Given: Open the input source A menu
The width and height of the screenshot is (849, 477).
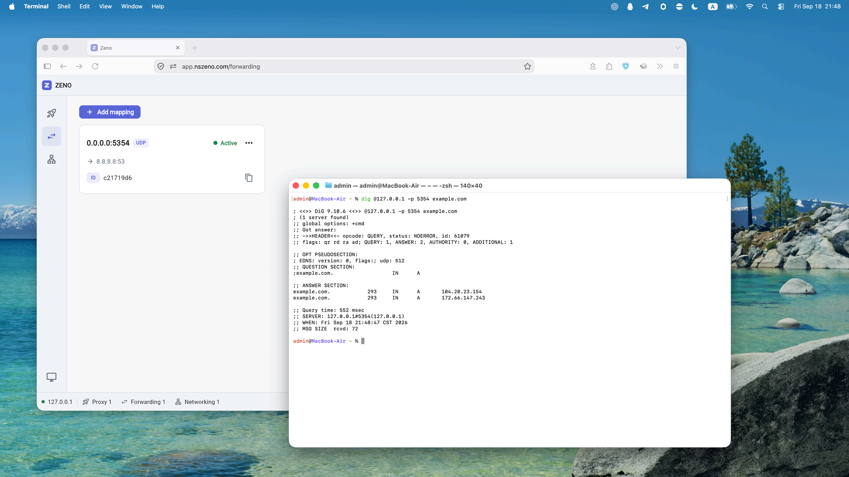Looking at the screenshot, I should coord(713,7).
